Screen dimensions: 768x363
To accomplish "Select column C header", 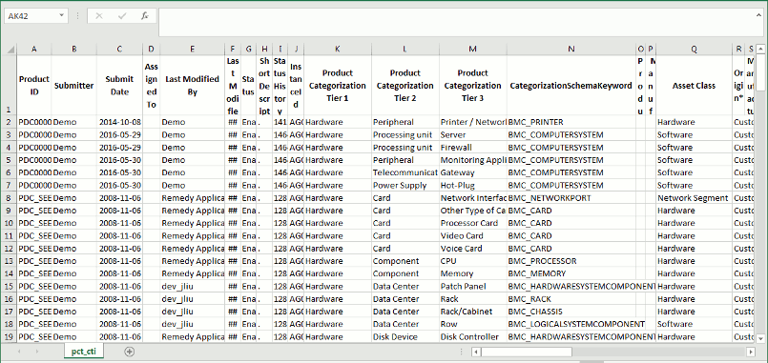I will [x=119, y=49].
